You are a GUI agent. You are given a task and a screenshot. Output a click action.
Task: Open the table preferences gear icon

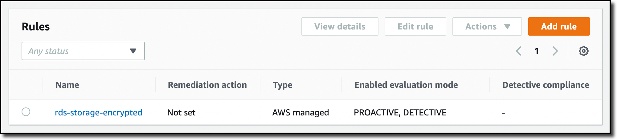point(583,51)
